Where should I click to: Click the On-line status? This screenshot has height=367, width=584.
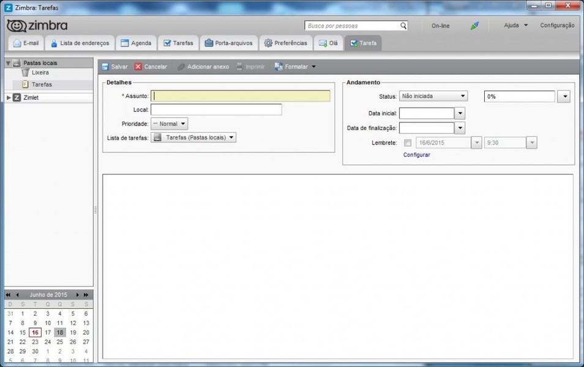tap(440, 26)
